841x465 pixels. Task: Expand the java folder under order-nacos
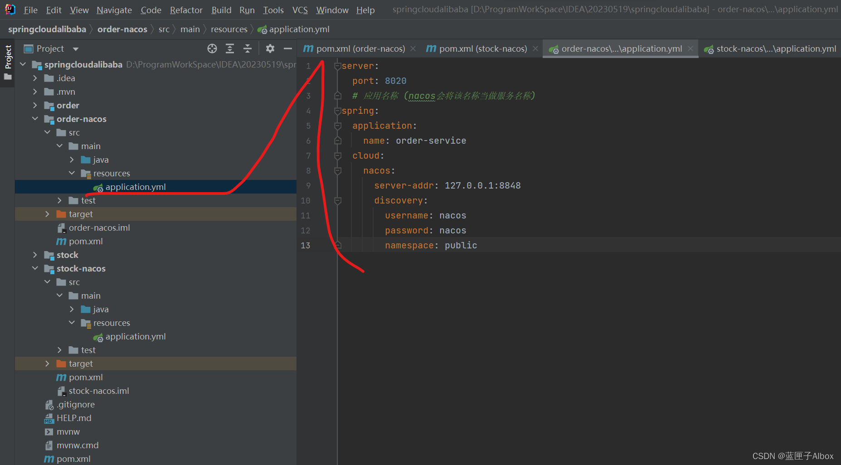(72, 160)
